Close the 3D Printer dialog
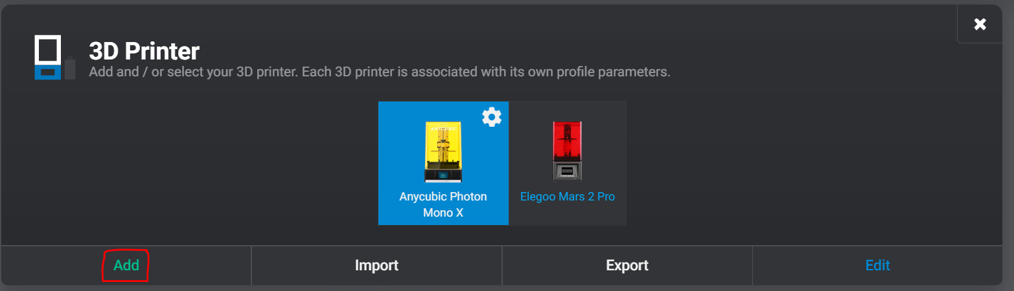The image size is (1014, 291). point(980,25)
